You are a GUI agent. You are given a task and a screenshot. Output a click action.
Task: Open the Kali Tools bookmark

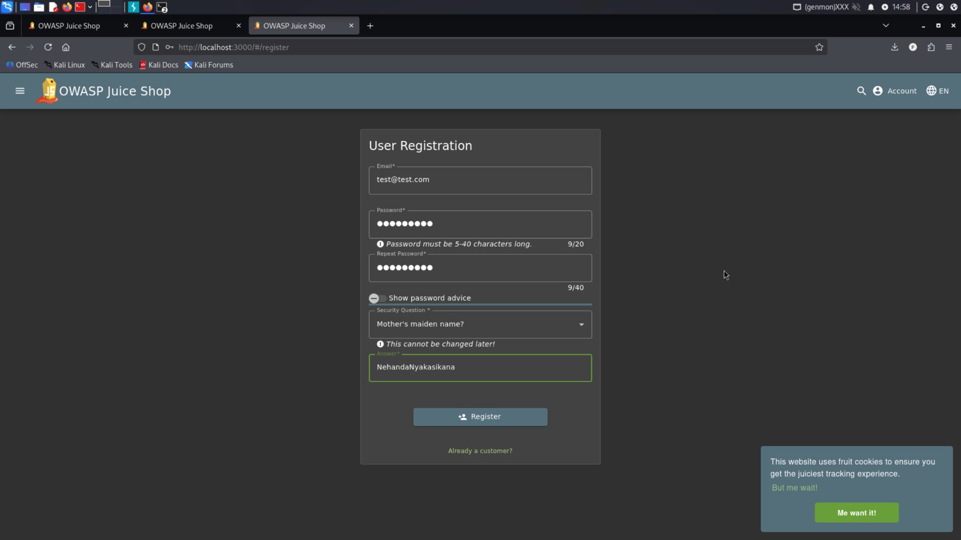point(111,65)
